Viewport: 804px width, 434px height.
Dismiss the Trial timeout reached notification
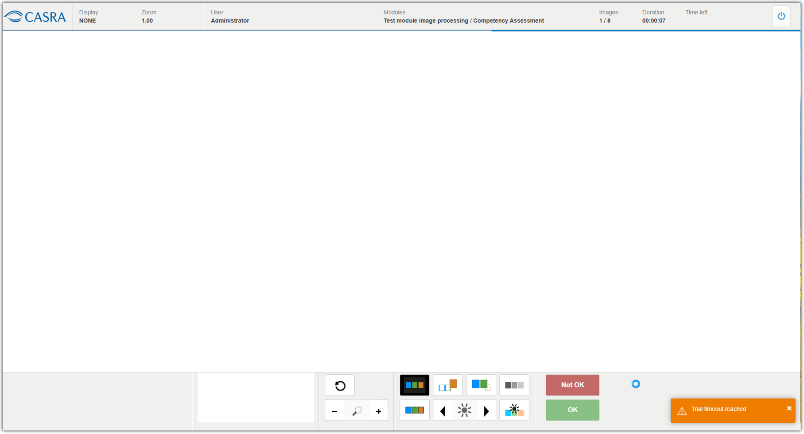[789, 408]
